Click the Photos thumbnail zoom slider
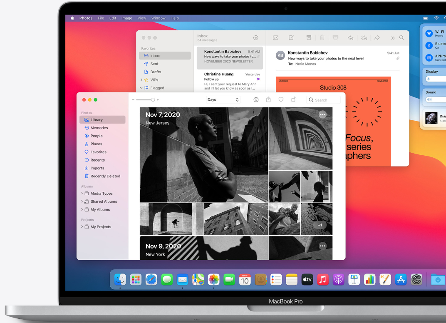Image resolution: width=446 pixels, height=323 pixels. pos(146,100)
